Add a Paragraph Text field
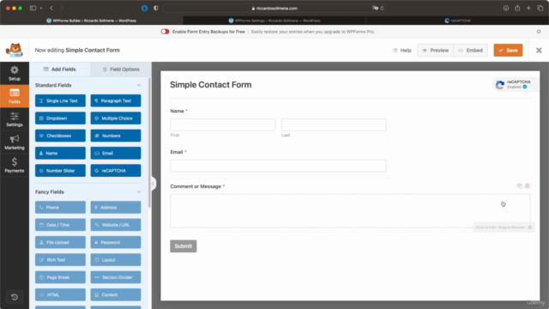This screenshot has height=309, width=549. click(x=116, y=100)
